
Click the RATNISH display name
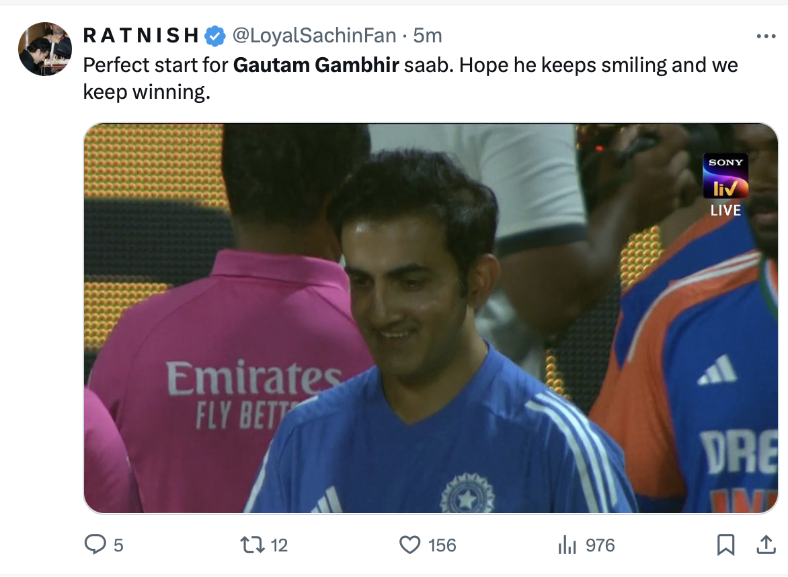(x=141, y=36)
